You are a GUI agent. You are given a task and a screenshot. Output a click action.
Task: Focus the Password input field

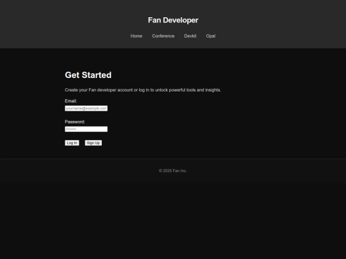[x=86, y=129]
